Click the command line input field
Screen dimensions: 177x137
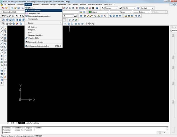pyautogui.click(x=86, y=132)
